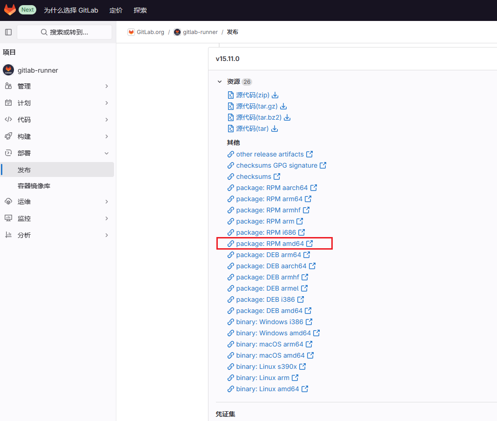The height and width of the screenshot is (421, 497).
Task: Click external-link icon after package: RPM aarch64
Action: [x=314, y=188]
